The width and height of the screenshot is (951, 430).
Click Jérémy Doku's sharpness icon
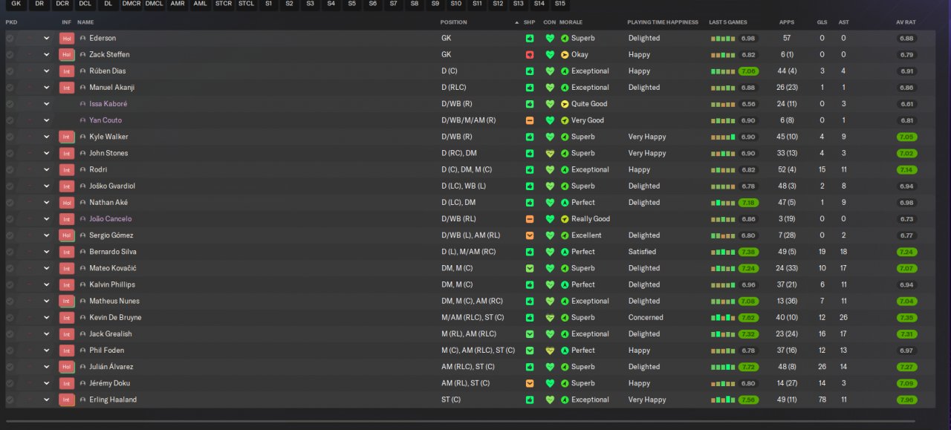pyautogui.click(x=530, y=383)
